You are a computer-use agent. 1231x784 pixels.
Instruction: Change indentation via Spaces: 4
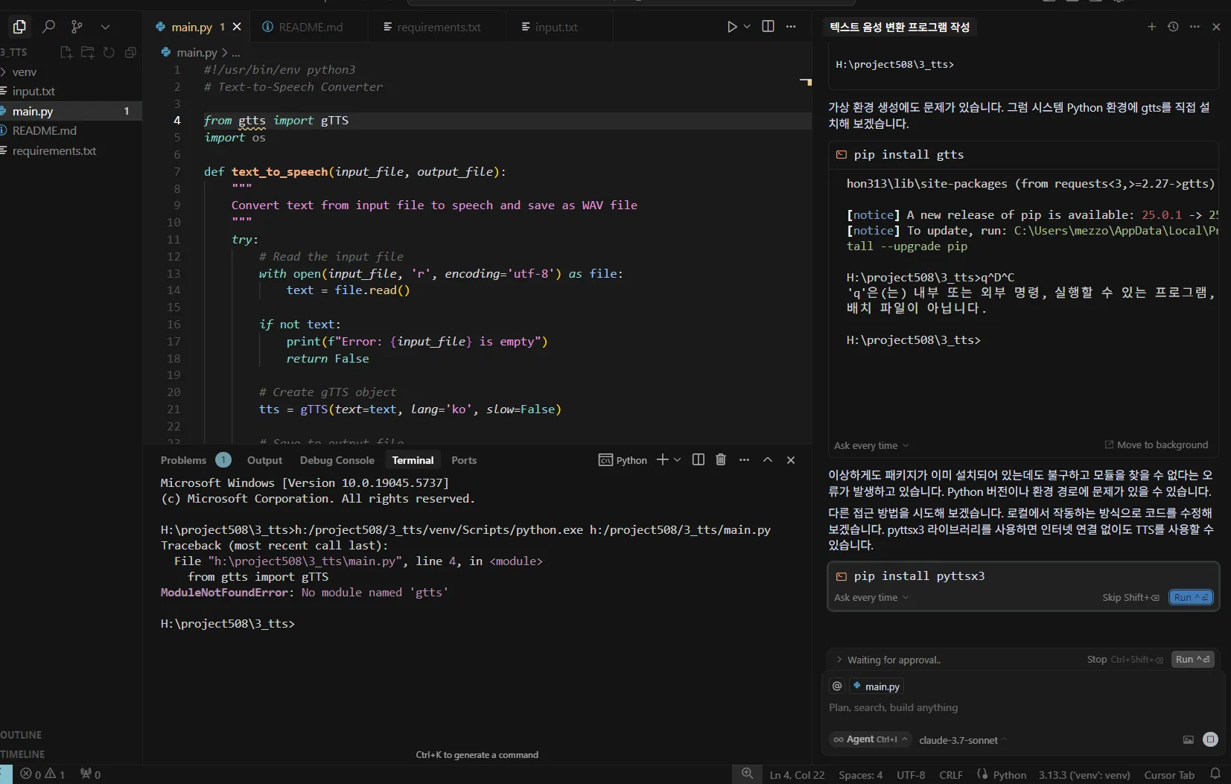click(x=860, y=775)
